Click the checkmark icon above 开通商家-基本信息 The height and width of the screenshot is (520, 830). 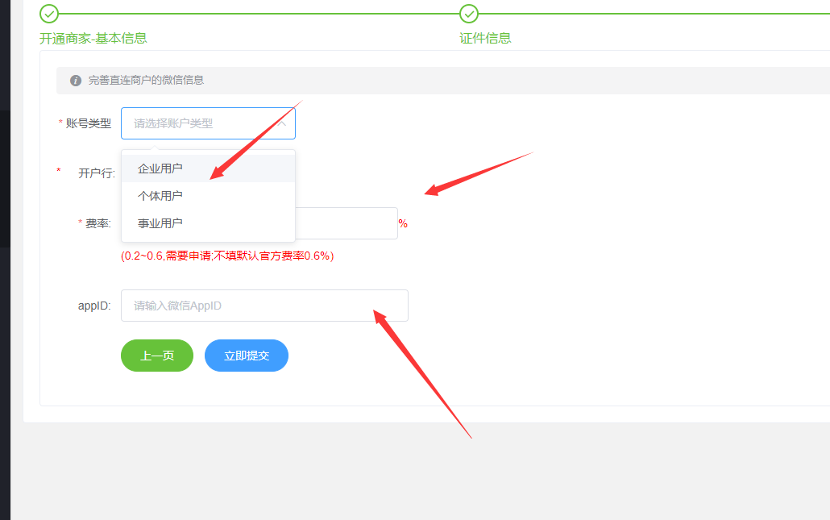point(49,14)
